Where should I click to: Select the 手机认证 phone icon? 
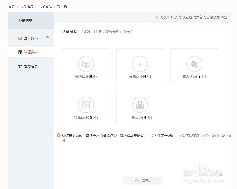[x=140, y=105]
